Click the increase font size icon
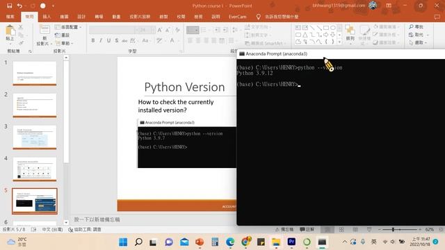445x250 pixels. 160,30
